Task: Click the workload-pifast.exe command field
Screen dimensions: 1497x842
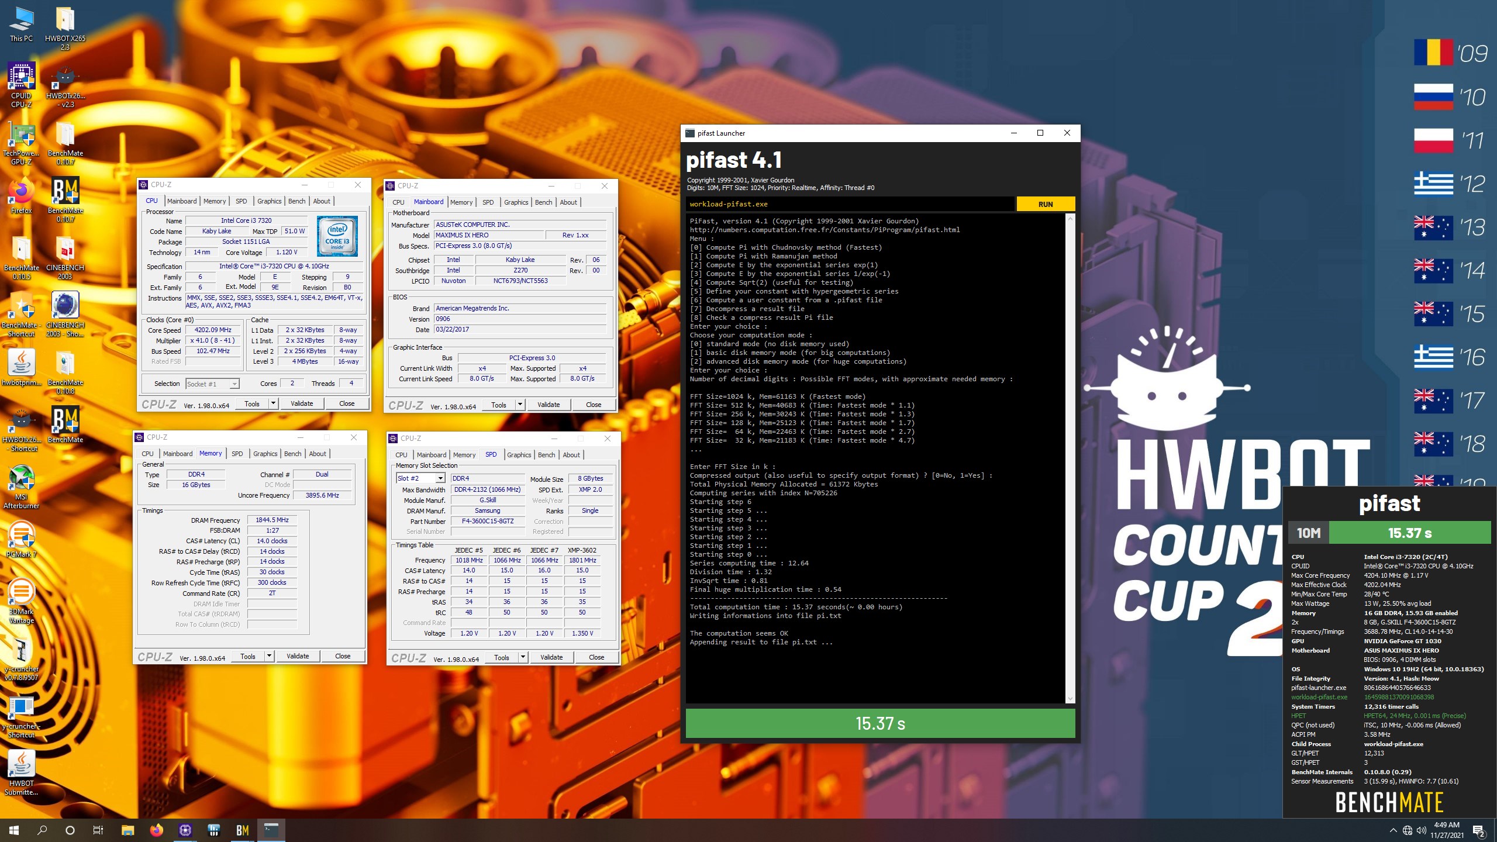Action: coord(850,204)
